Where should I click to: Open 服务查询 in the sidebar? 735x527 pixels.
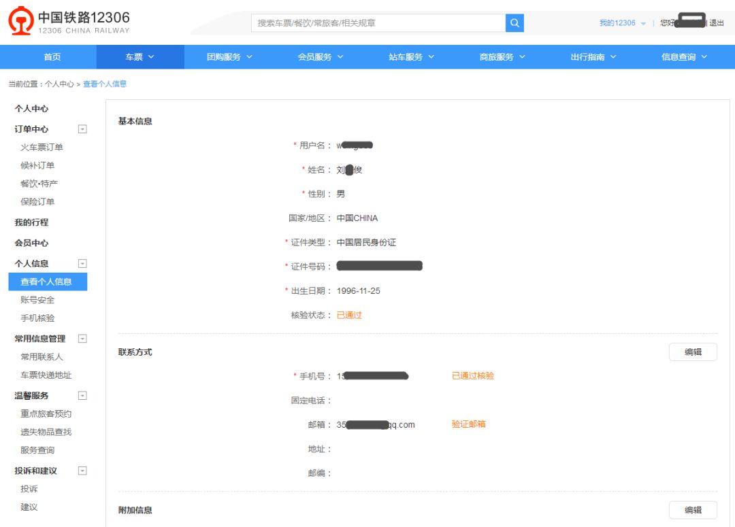click(x=37, y=450)
